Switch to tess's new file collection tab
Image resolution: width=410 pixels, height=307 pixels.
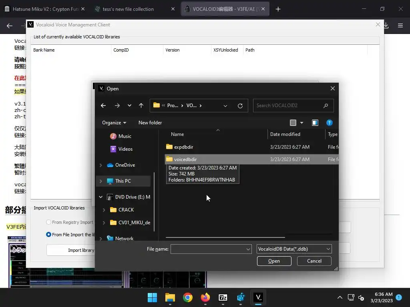click(x=128, y=9)
